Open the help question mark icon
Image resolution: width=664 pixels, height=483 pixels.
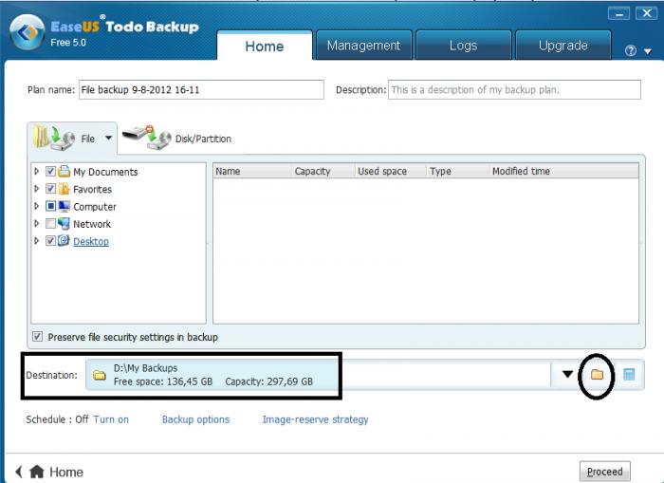tap(630, 51)
